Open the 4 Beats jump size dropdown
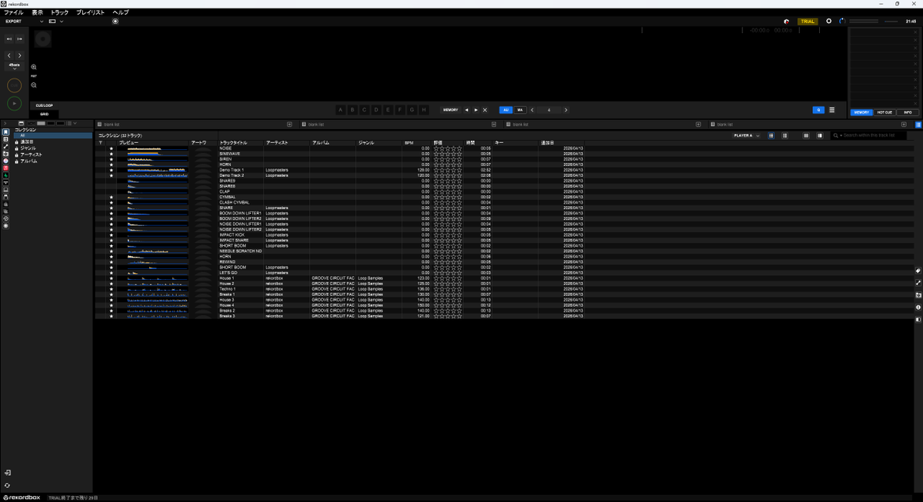The height and width of the screenshot is (502, 923). [15, 66]
